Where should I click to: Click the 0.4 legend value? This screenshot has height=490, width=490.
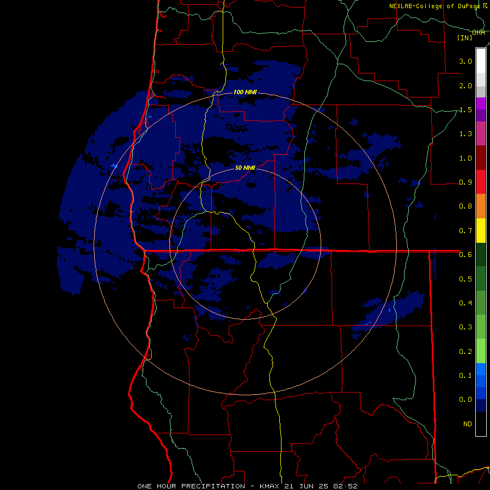[465, 303]
